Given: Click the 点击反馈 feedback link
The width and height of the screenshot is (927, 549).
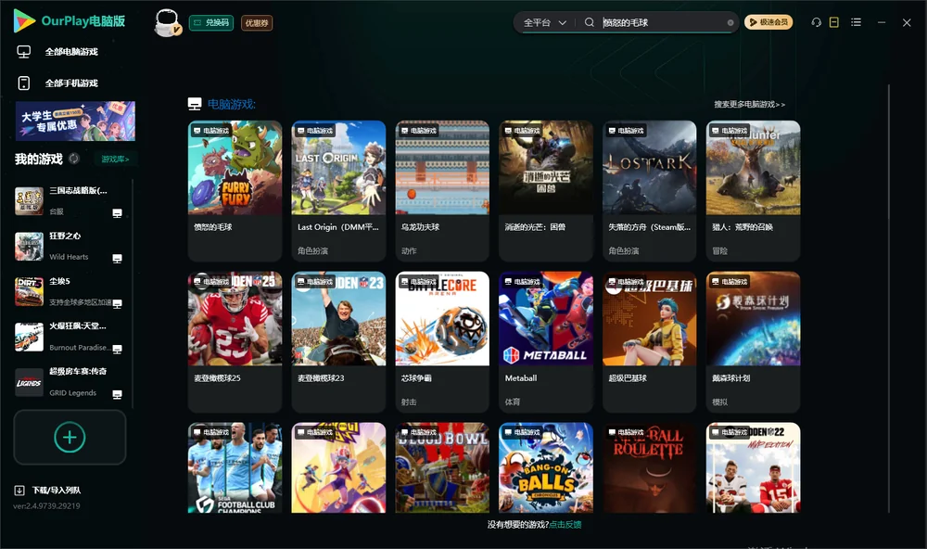Looking at the screenshot, I should [565, 524].
